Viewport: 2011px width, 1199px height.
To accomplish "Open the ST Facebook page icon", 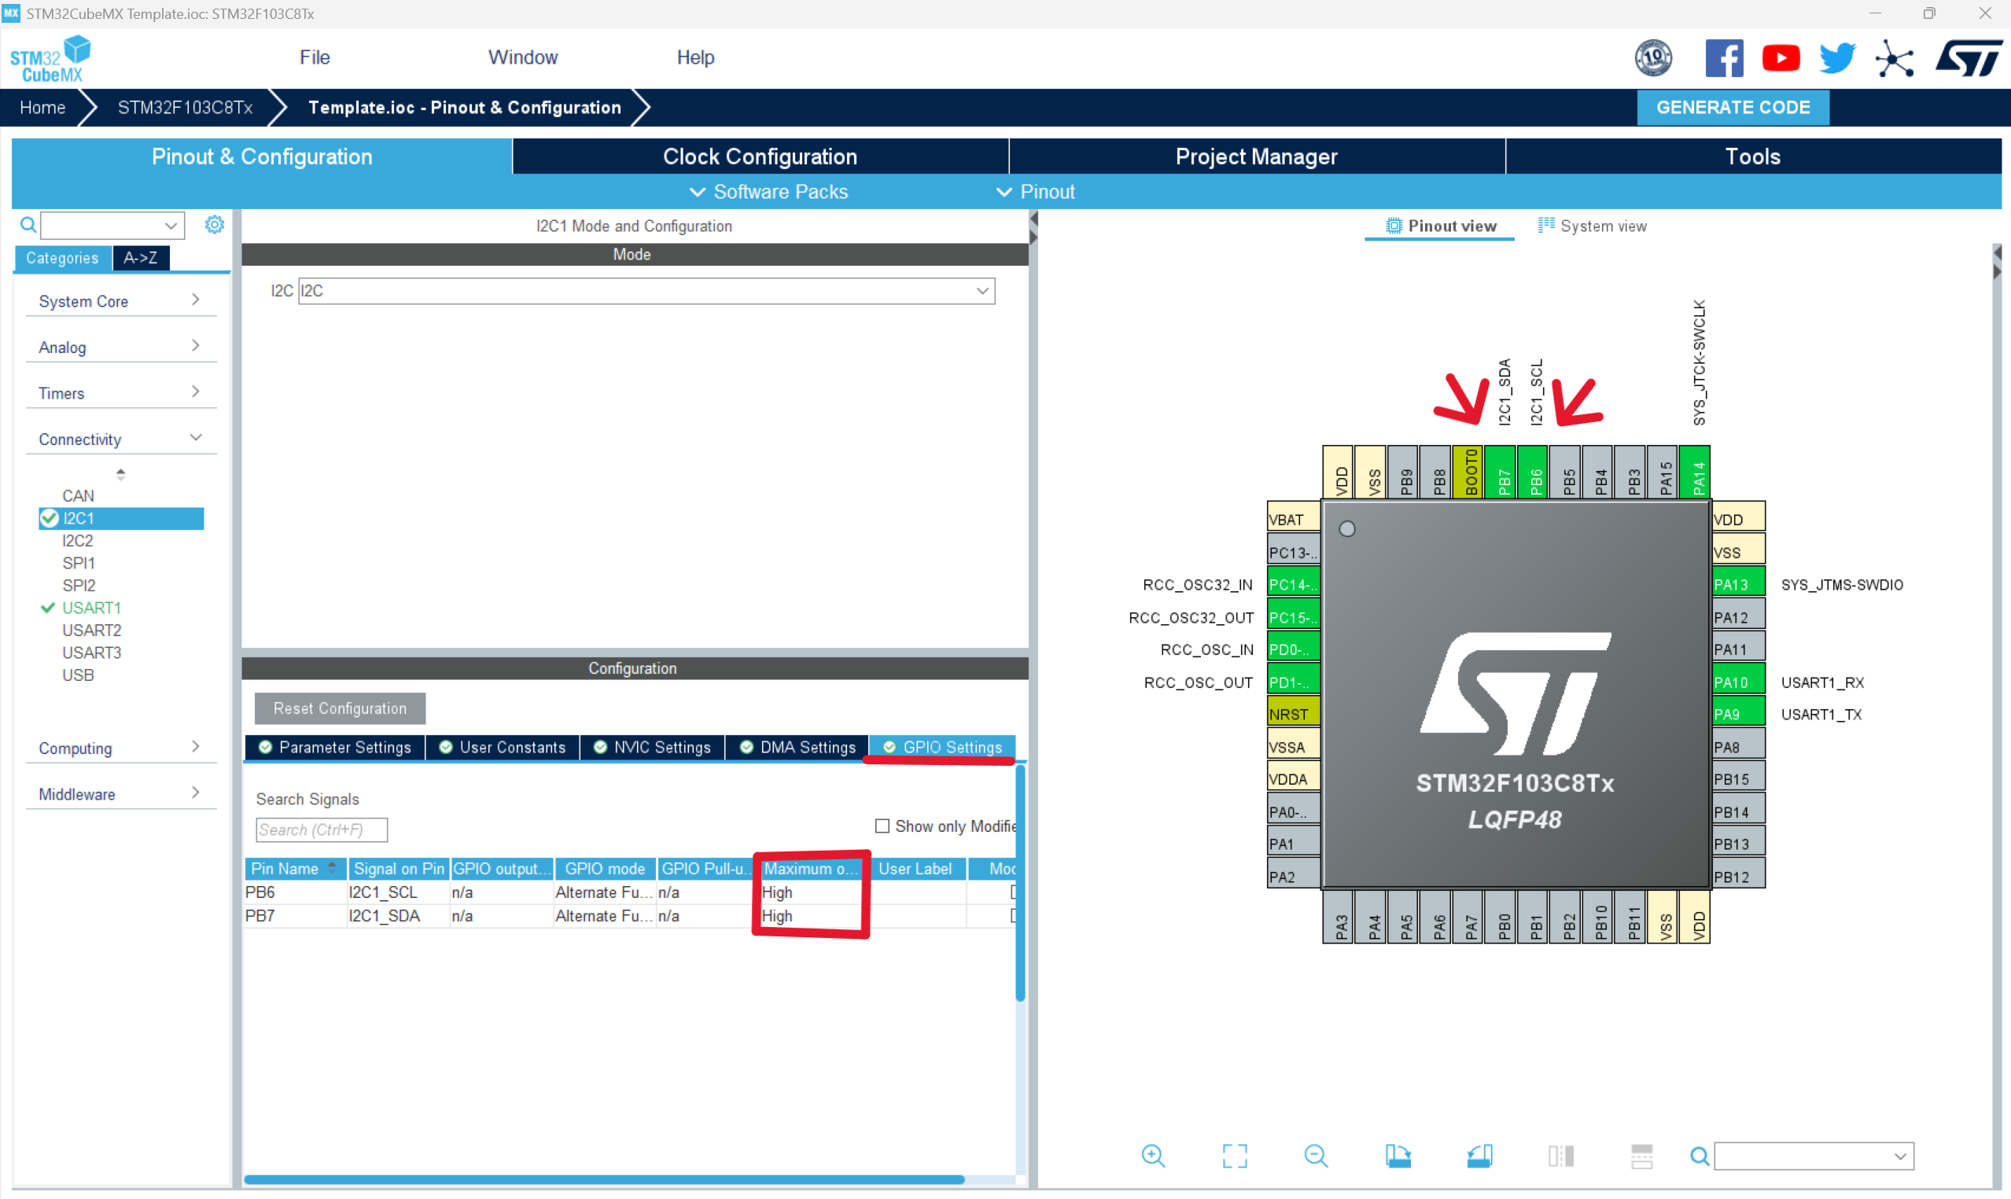I will 1723,58.
